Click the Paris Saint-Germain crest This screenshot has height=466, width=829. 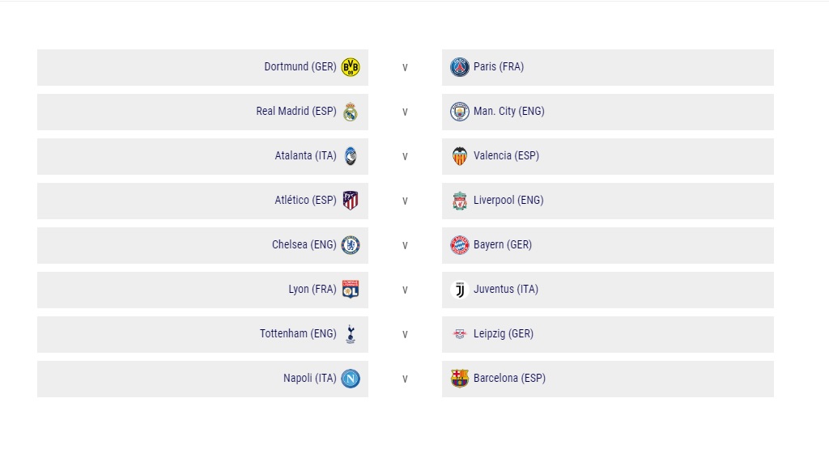(x=460, y=67)
